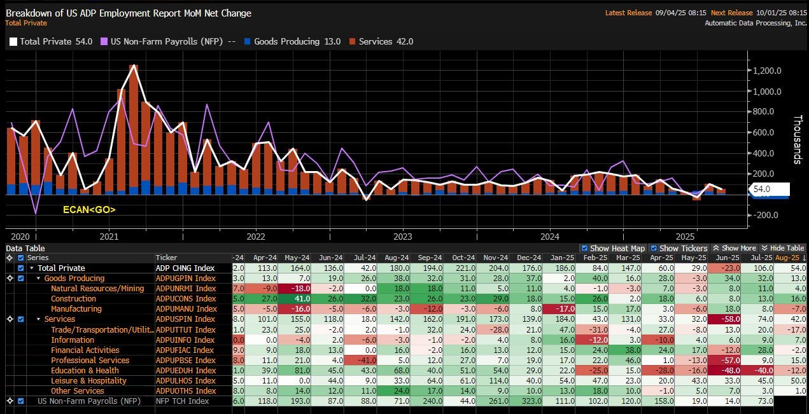Screen dimensions: 809x414
Task: Uncheck the Total Private series checkbox
Action: [x=21, y=268]
